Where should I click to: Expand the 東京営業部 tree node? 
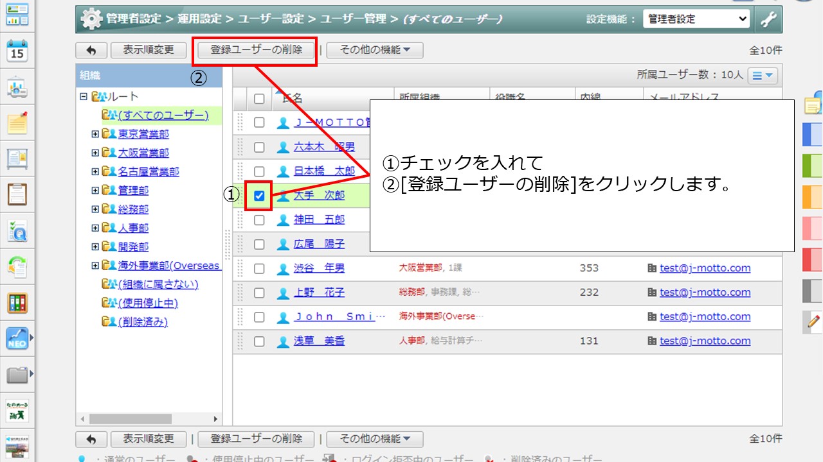[95, 134]
